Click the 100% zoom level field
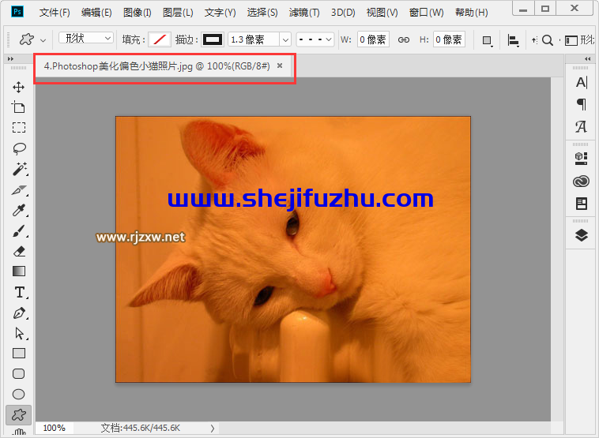 click(x=55, y=428)
